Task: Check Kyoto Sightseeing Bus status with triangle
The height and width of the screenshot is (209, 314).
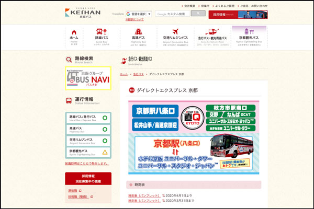Action: click(88, 153)
